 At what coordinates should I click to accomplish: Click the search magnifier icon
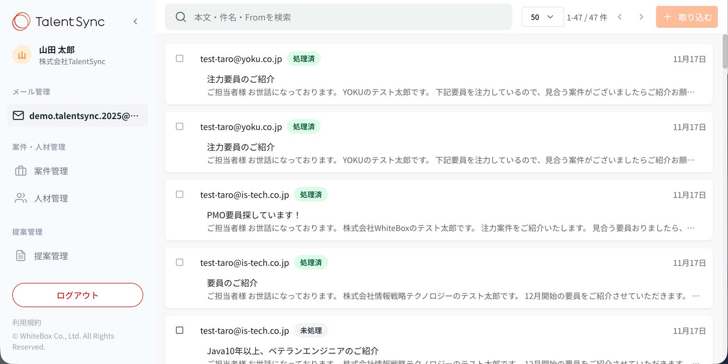tap(181, 17)
